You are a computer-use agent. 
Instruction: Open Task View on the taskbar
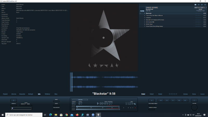click(x=45, y=115)
